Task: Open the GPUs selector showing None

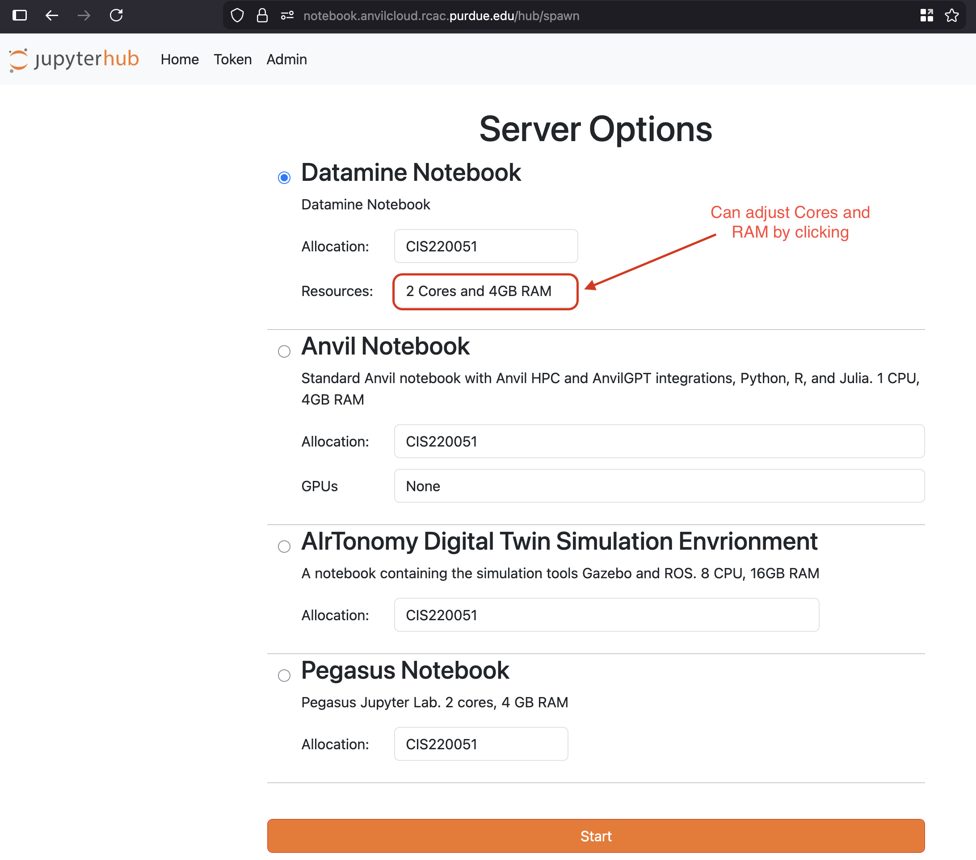Action: click(x=659, y=485)
